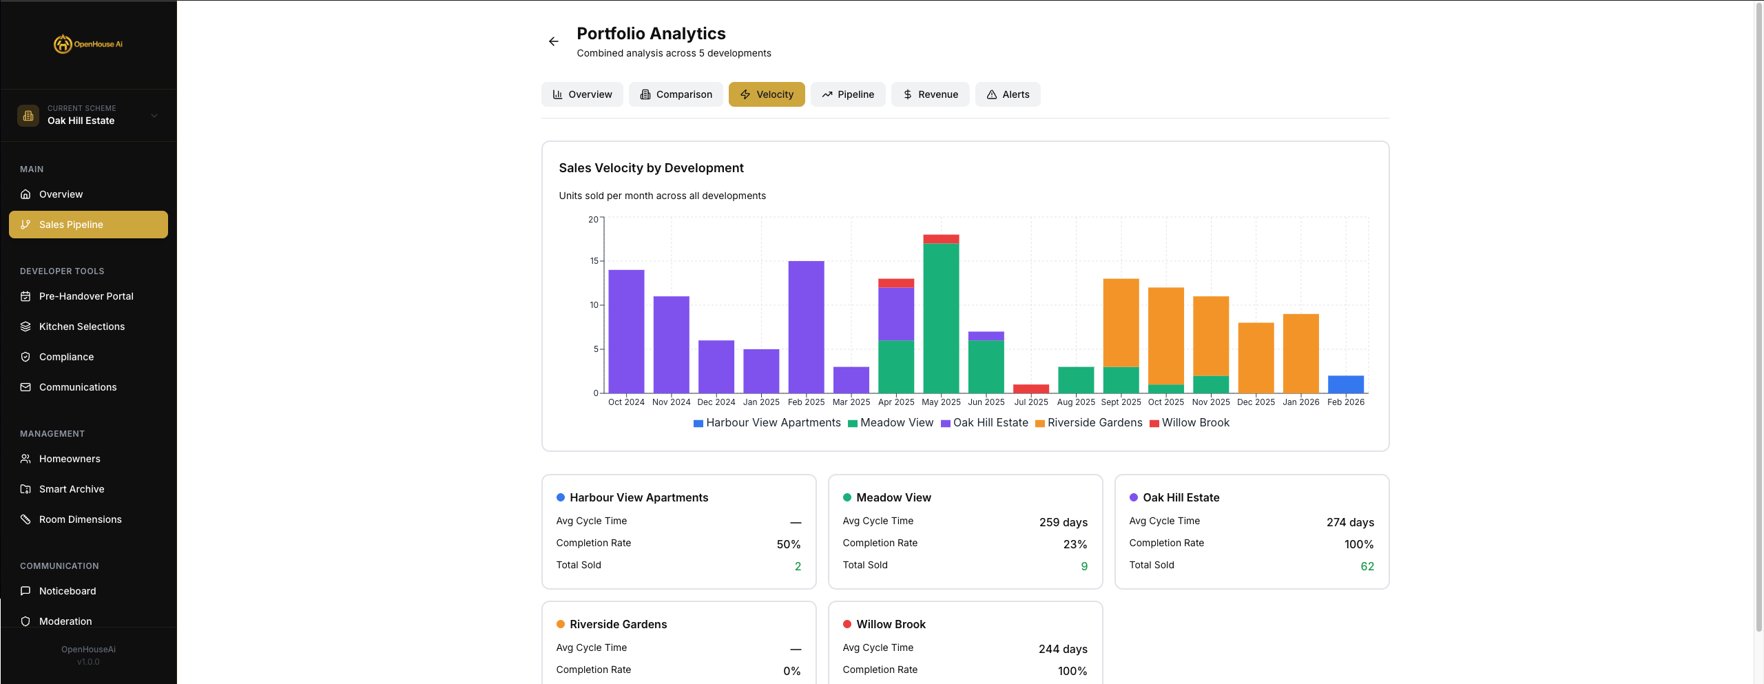The width and height of the screenshot is (1764, 684).
Task: Click the Kitchen Selections layers icon
Action: click(25, 327)
